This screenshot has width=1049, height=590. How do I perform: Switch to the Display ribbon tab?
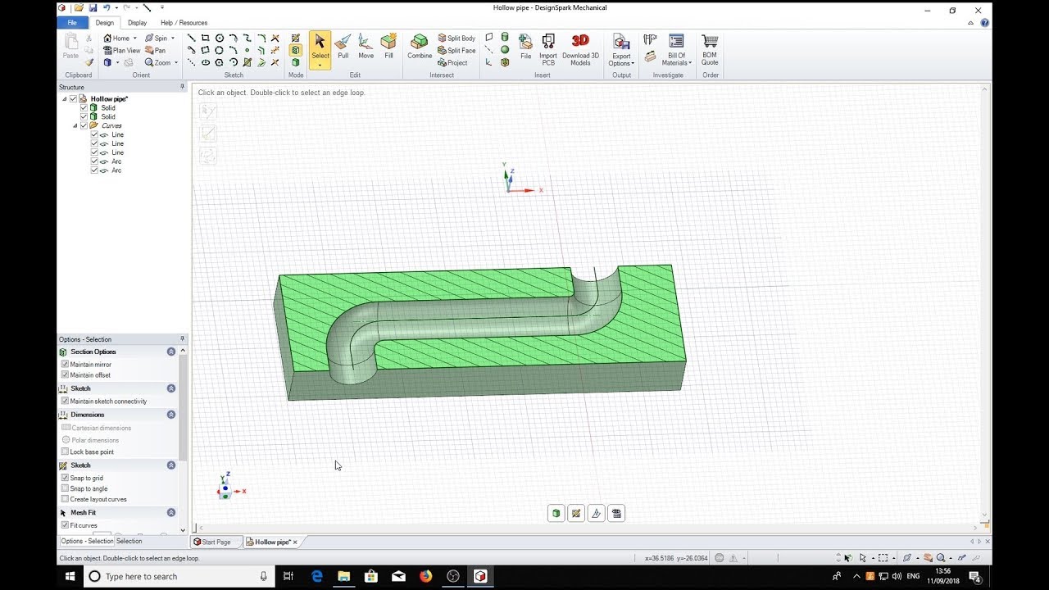[x=138, y=23]
